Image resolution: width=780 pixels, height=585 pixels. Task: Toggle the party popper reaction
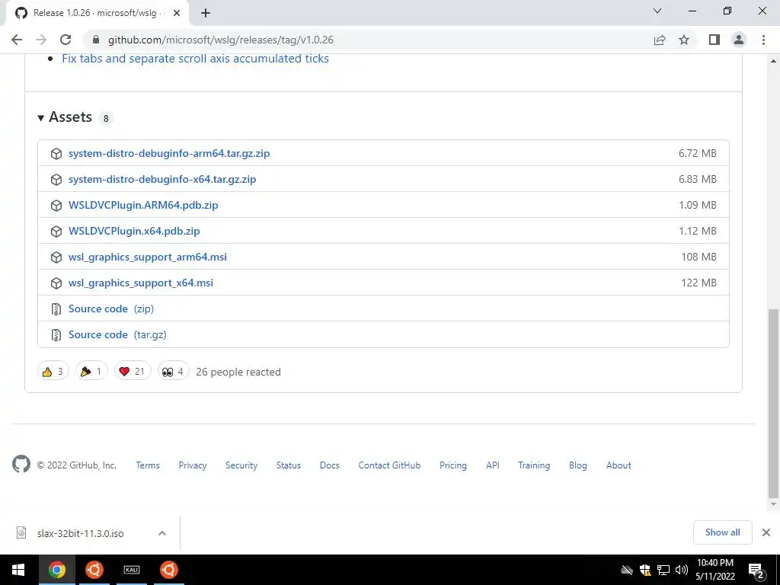91,372
